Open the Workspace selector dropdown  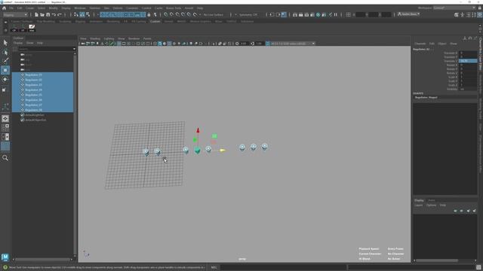(454, 8)
